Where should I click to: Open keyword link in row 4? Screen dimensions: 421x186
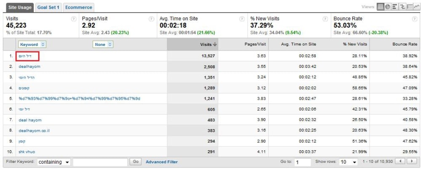[24, 88]
